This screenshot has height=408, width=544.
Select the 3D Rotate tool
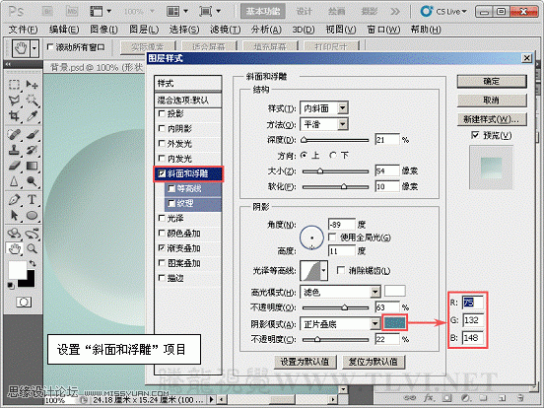14,234
